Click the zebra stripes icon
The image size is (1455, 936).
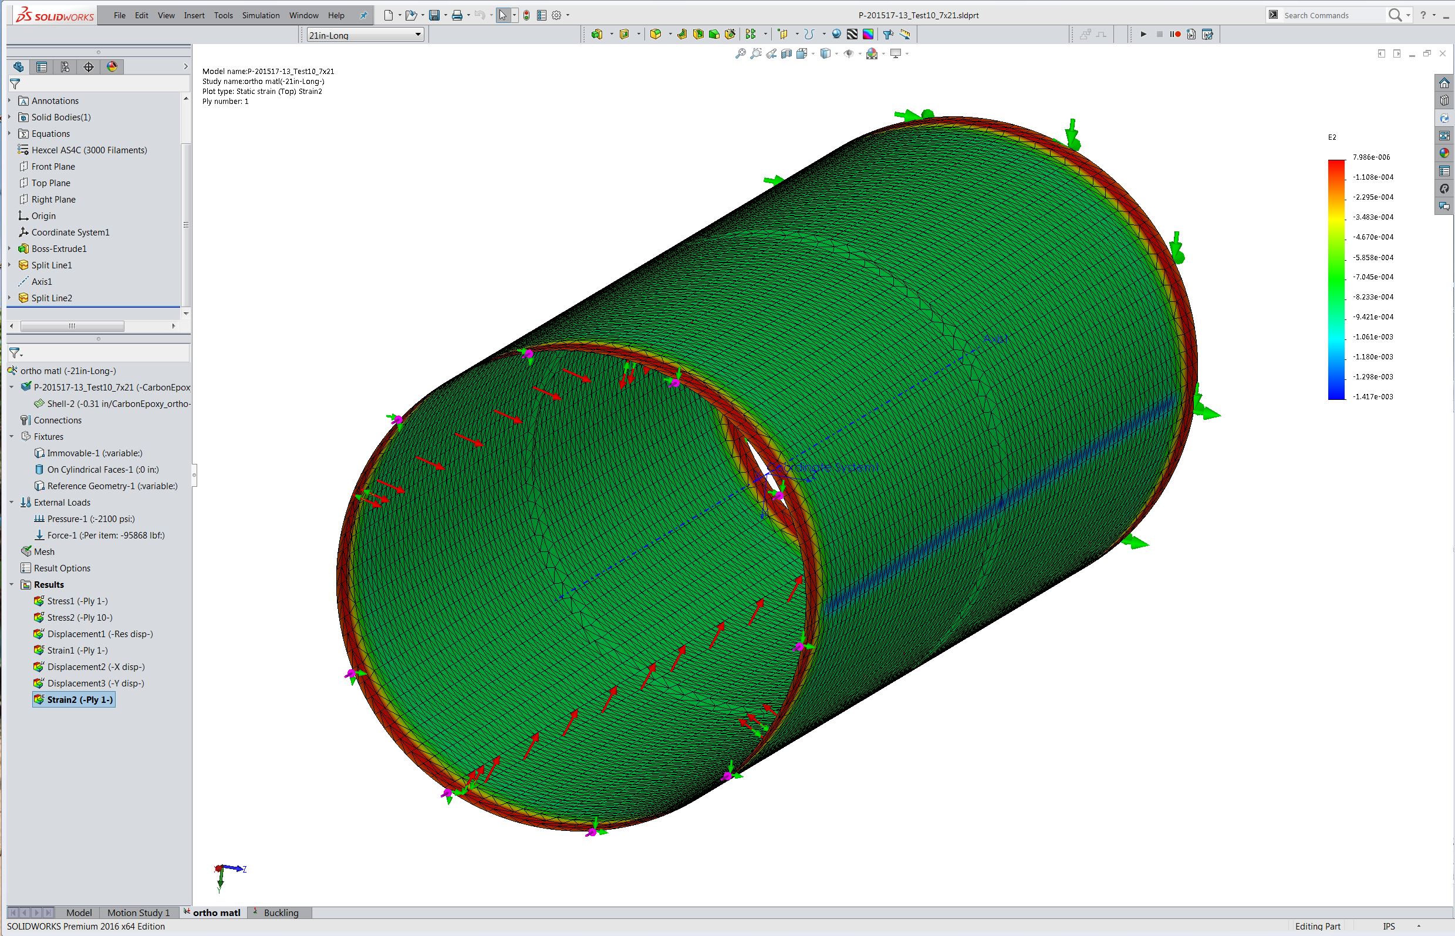(x=852, y=34)
